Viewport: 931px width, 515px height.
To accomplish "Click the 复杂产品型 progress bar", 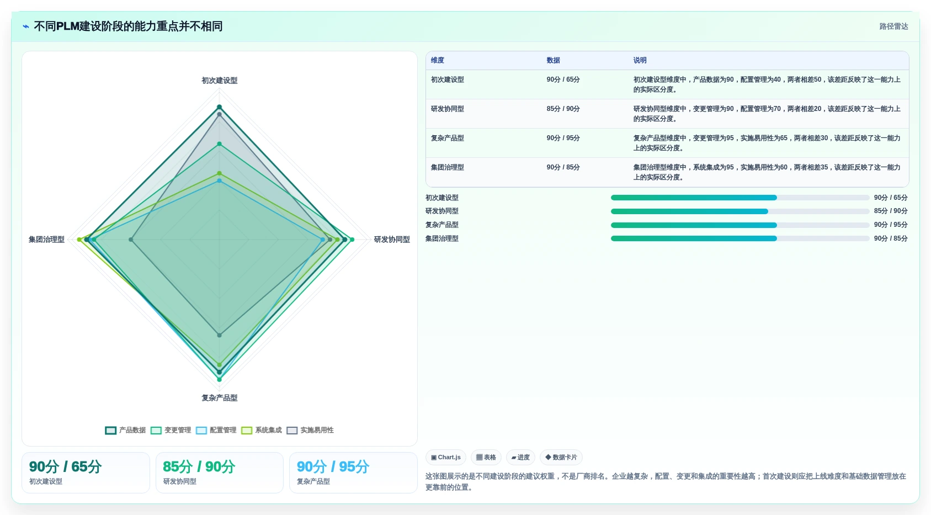I will (x=740, y=225).
